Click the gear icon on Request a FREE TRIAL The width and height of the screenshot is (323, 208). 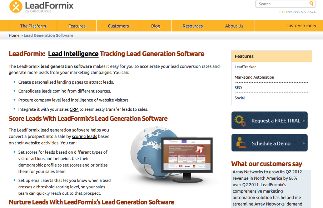coord(240,120)
